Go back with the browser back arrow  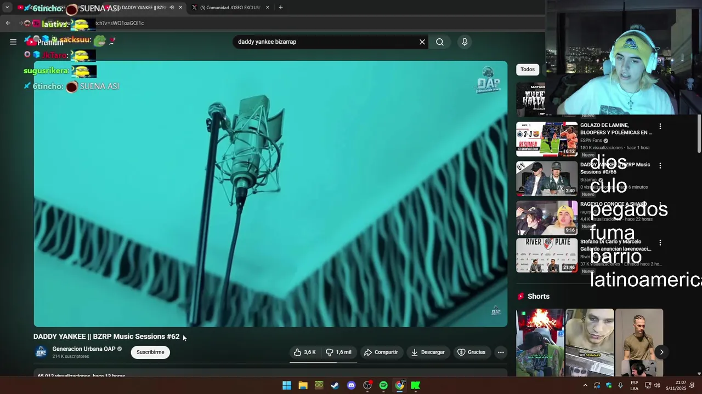pyautogui.click(x=8, y=23)
